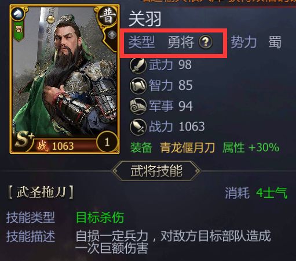
Task: Click the question mark help icon beside 勇将
Action: [x=206, y=42]
